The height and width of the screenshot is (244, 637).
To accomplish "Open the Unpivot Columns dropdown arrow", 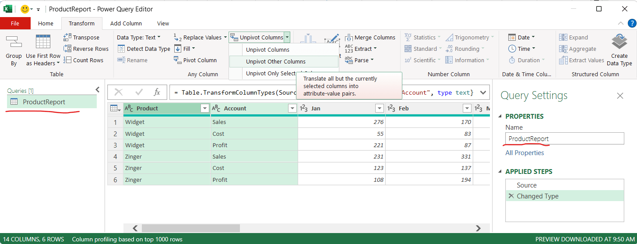I will coord(287,38).
